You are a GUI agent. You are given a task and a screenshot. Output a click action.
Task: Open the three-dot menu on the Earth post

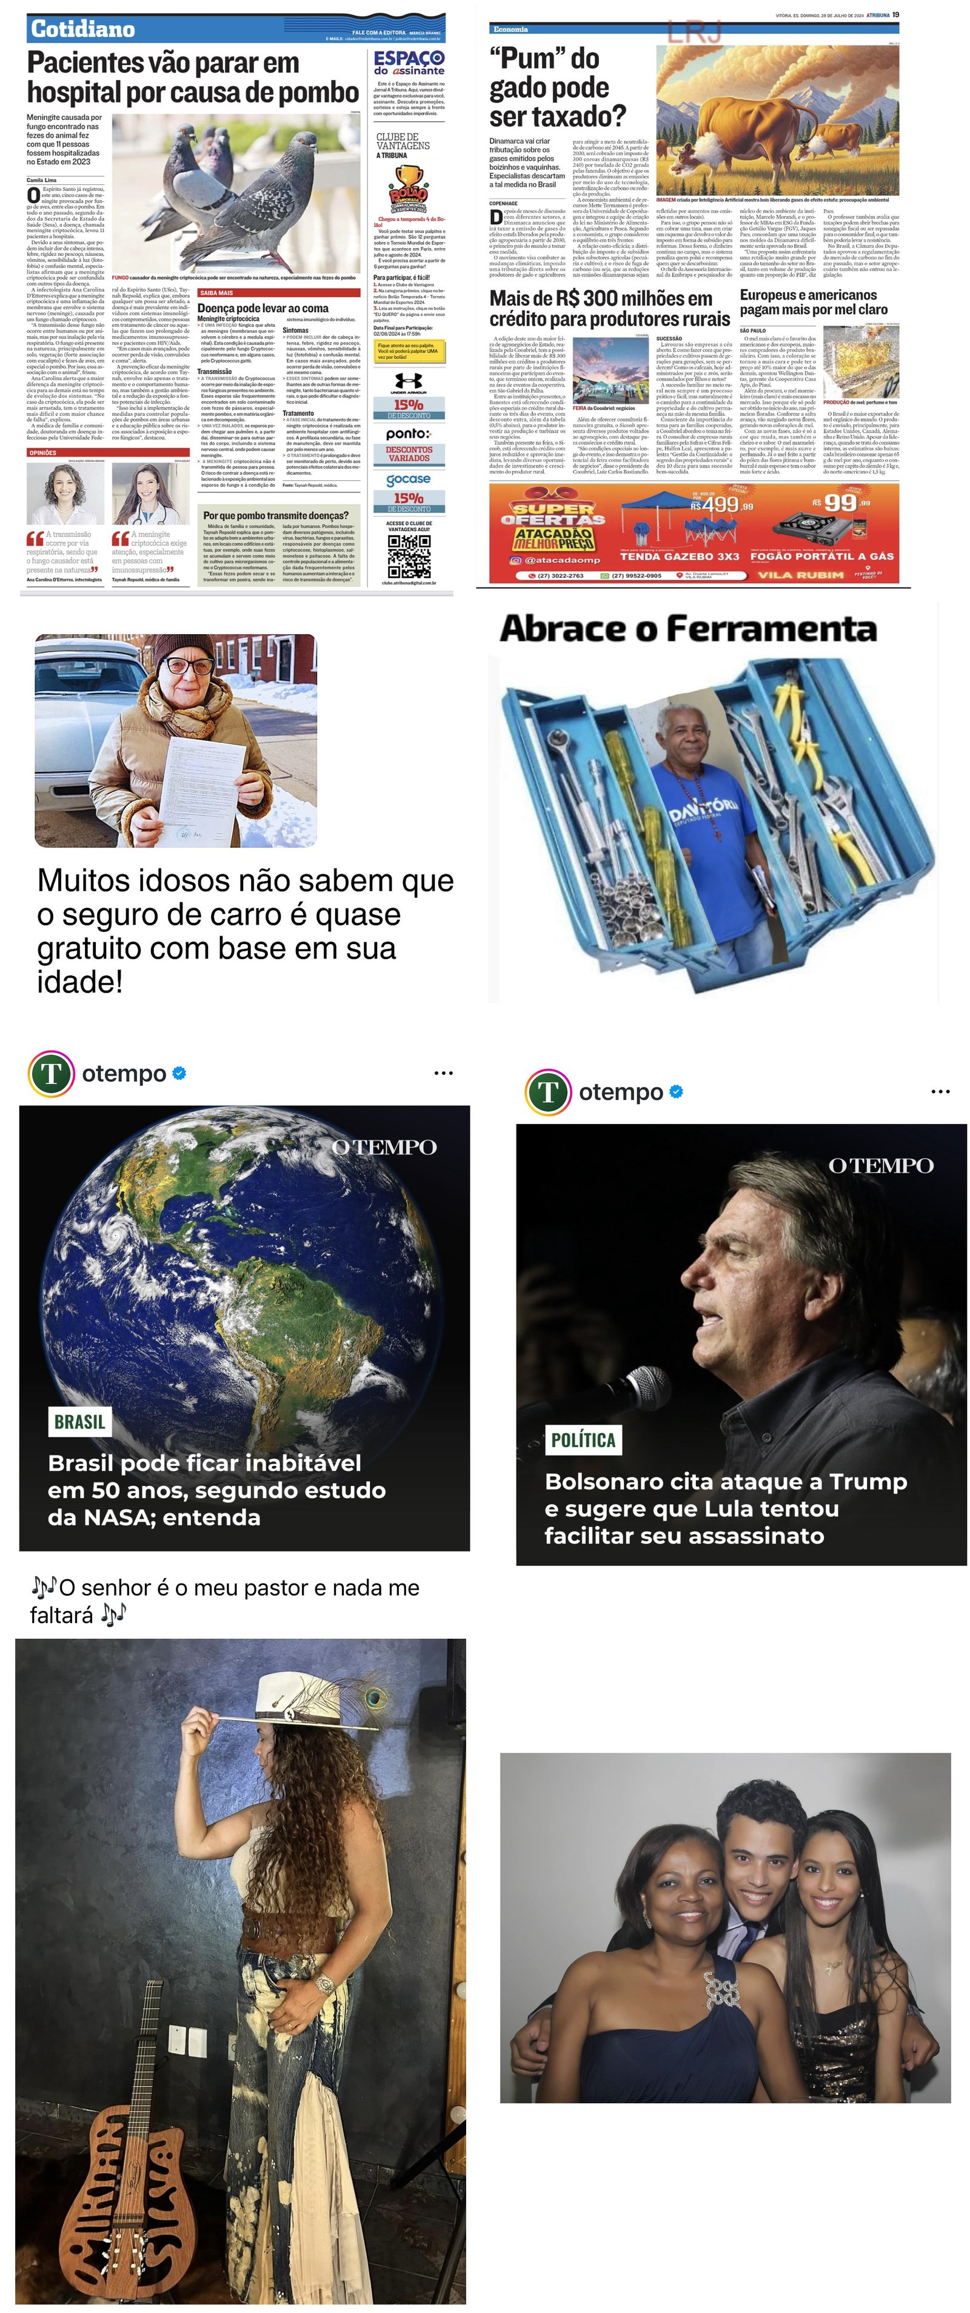(443, 1073)
